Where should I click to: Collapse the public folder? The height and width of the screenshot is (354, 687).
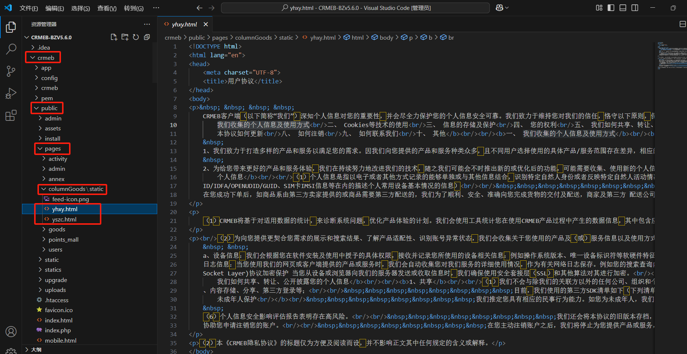pyautogui.click(x=90, y=108)
